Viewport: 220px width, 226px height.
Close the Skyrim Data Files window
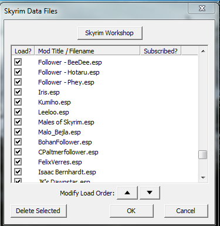(x=202, y=9)
